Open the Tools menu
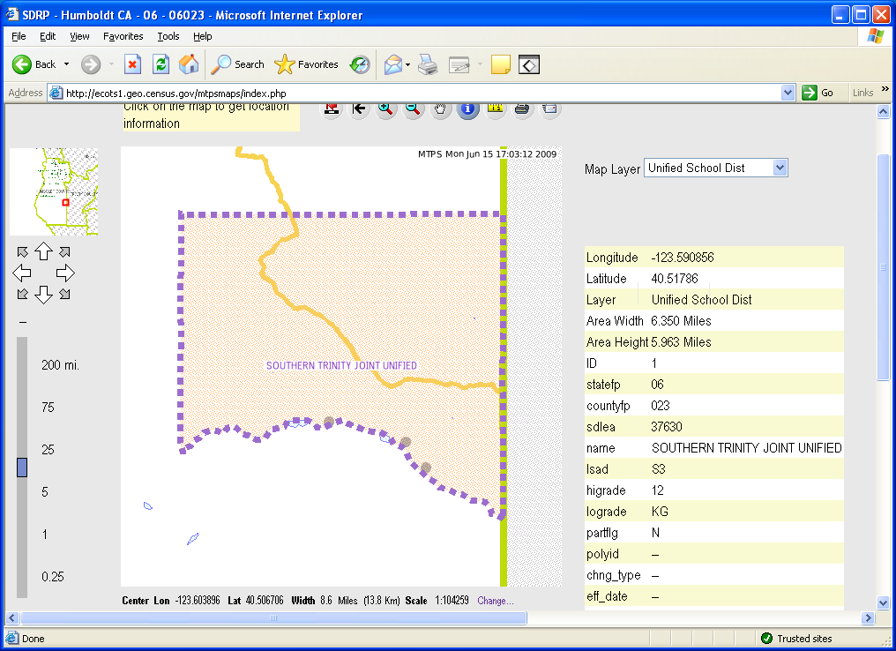Viewport: 896px width, 651px height. click(168, 36)
